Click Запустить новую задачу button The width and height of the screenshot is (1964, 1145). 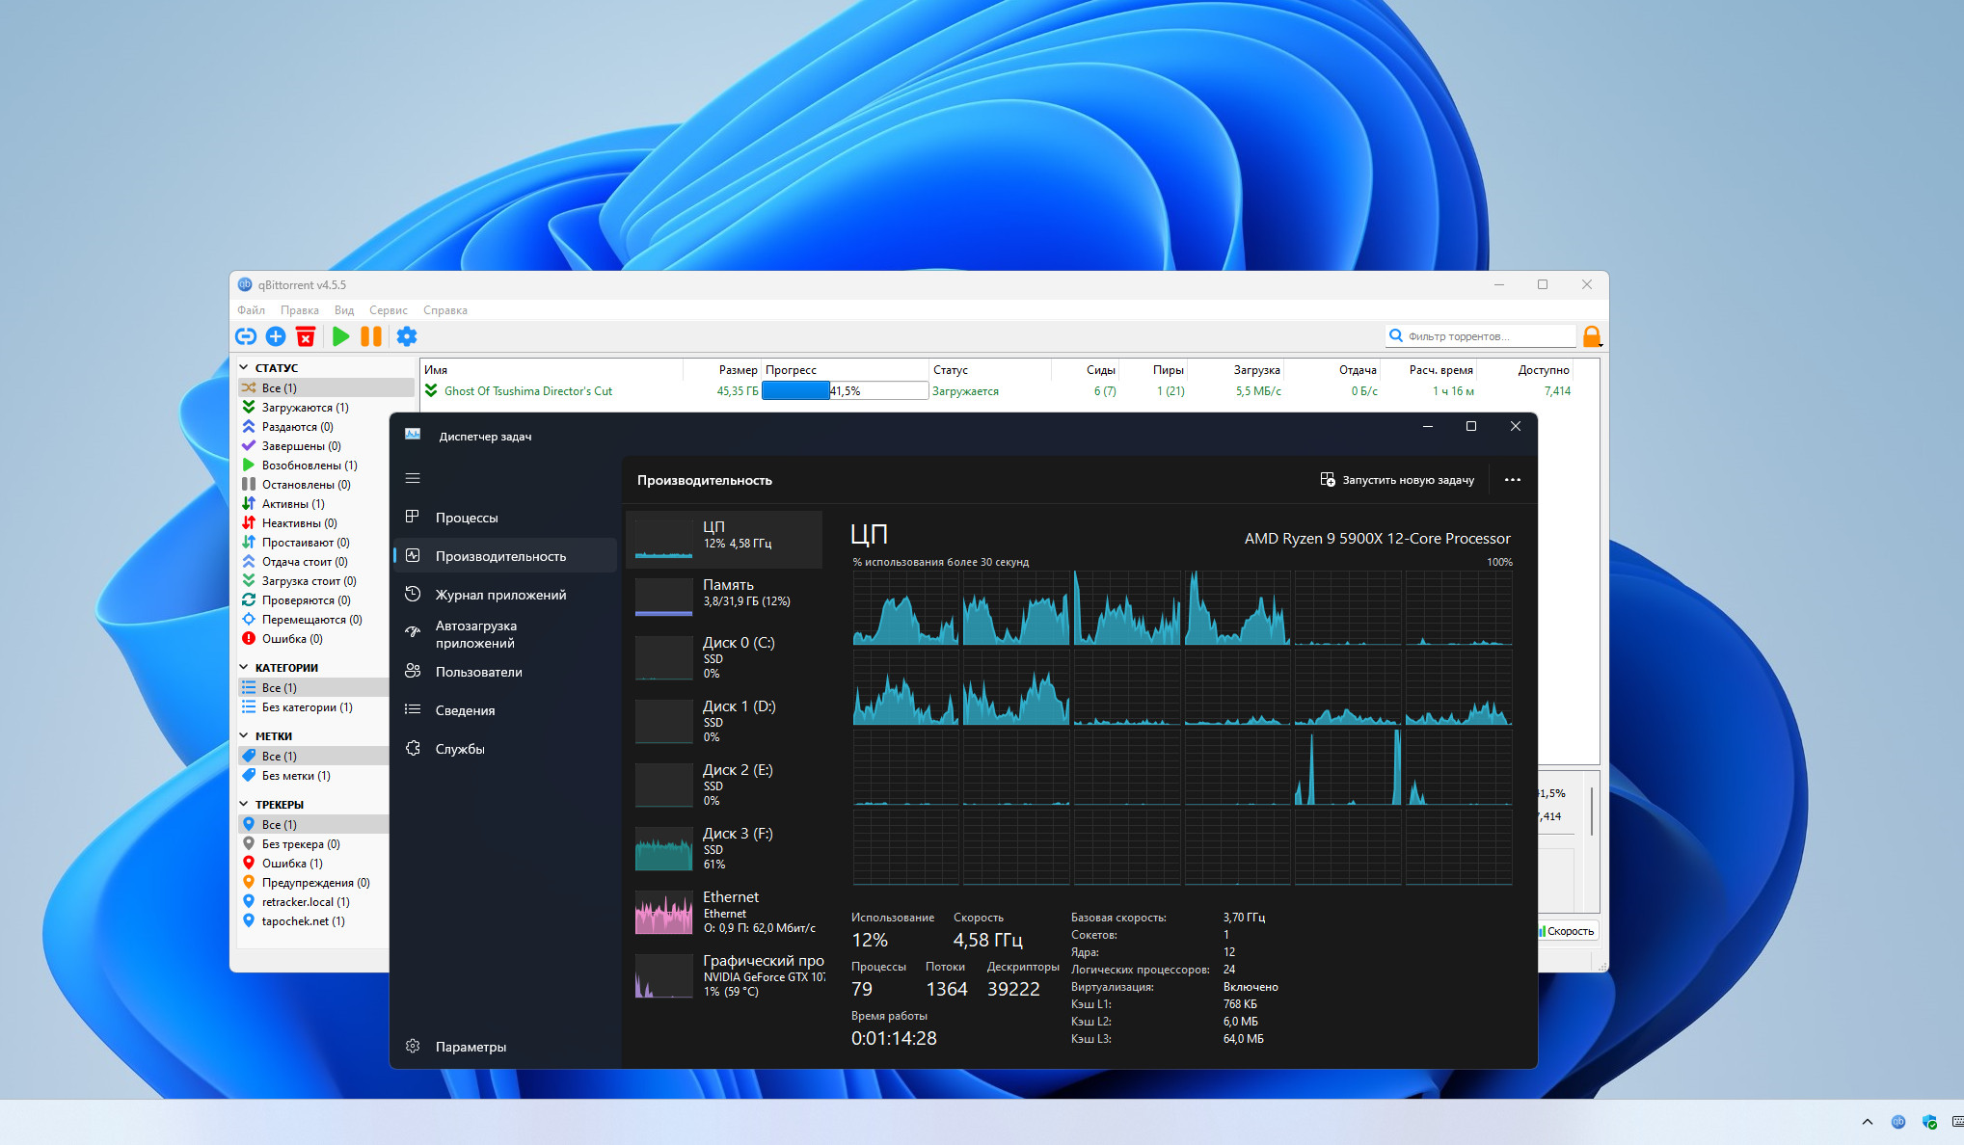tap(1397, 480)
